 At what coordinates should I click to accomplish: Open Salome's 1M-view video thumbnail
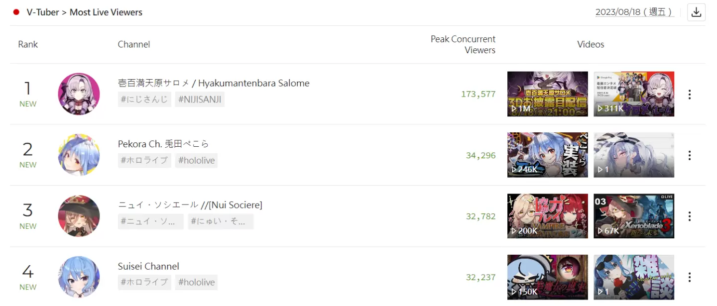tap(547, 94)
